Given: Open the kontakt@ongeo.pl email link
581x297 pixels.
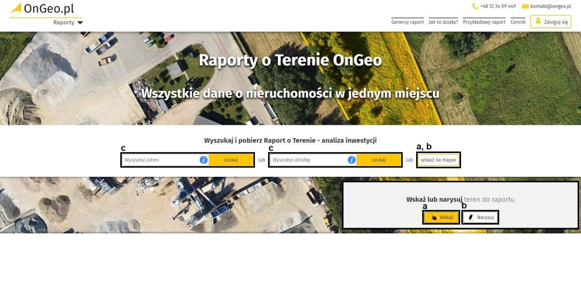Looking at the screenshot, I should click(551, 7).
